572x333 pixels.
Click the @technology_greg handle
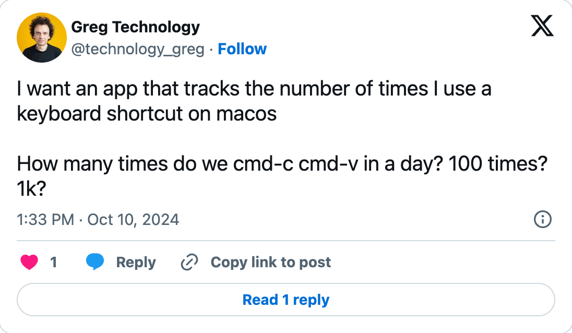pos(138,49)
